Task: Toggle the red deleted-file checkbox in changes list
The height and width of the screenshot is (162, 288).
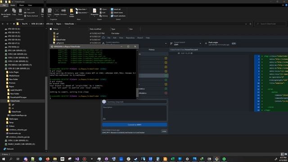Action: (x=166, y=93)
